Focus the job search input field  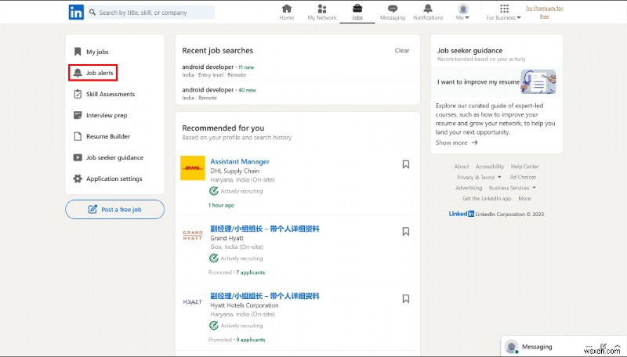150,13
